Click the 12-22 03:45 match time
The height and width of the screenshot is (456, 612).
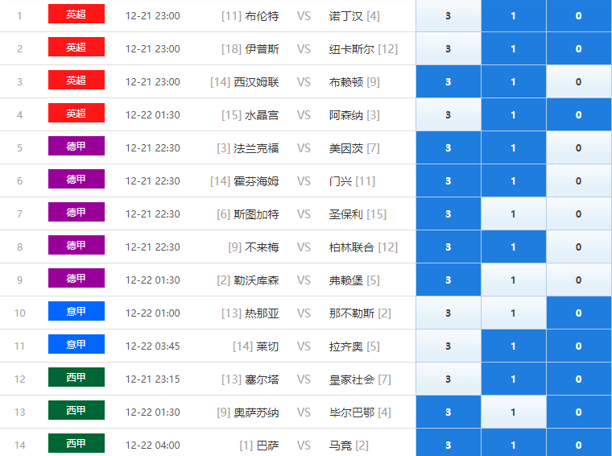click(153, 346)
